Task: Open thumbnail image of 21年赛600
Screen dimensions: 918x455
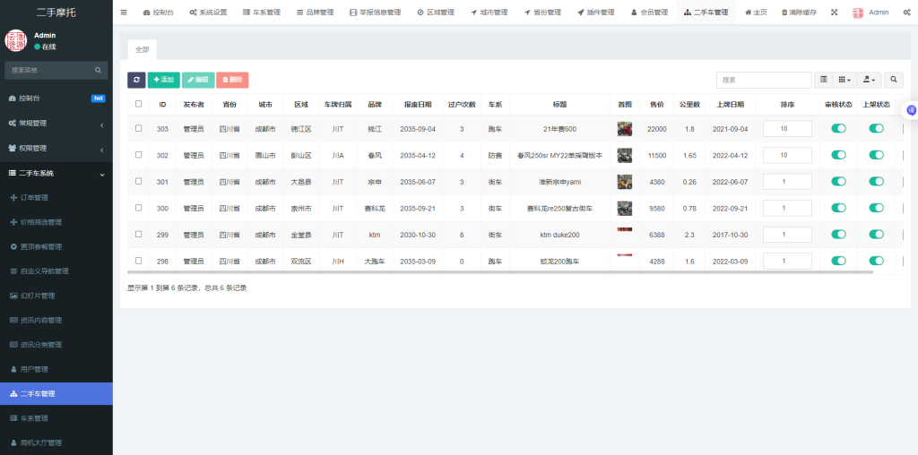Action: 625,129
